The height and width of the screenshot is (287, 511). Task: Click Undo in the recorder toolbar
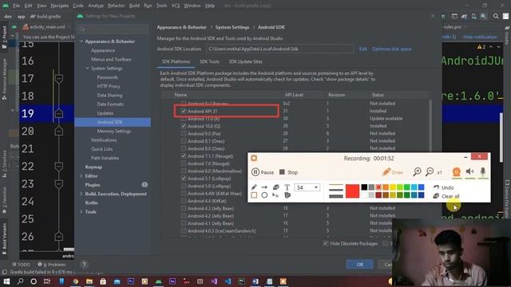pyautogui.click(x=444, y=187)
